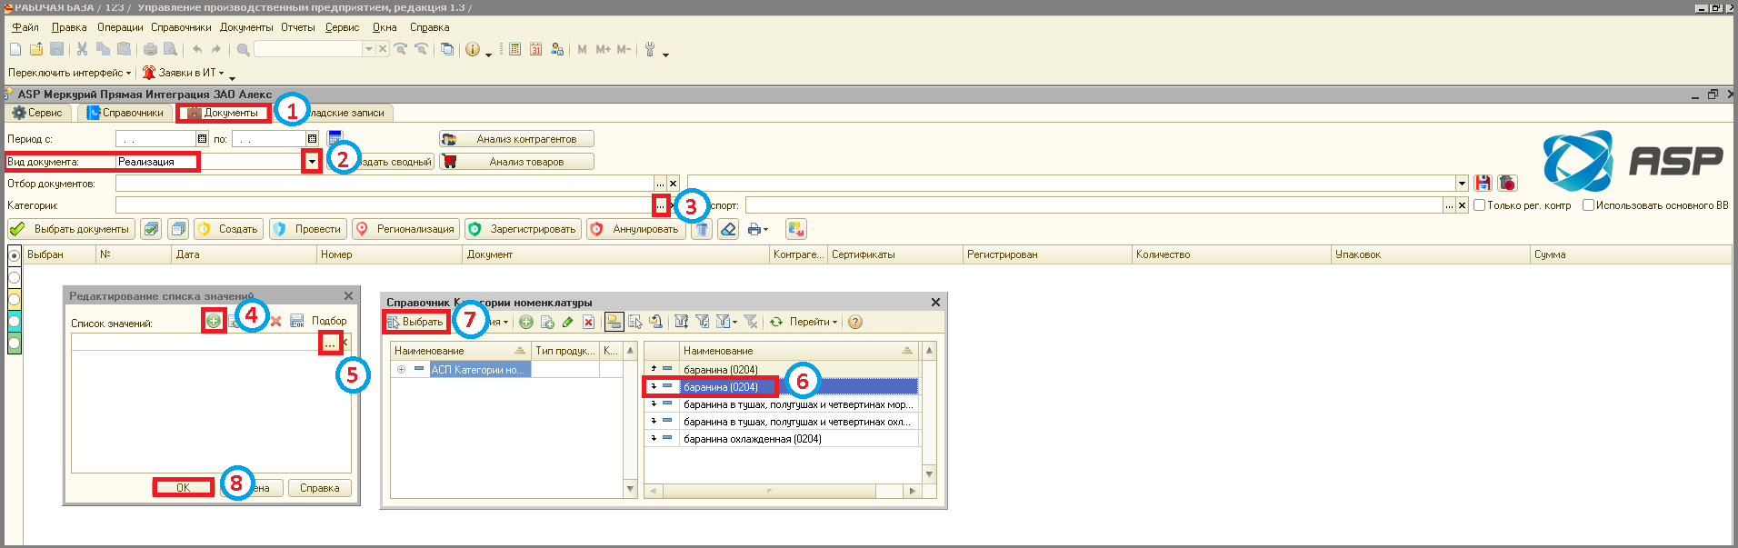
Task: Click the hierarchical view icon in catalog toolbar
Action: tap(614, 322)
